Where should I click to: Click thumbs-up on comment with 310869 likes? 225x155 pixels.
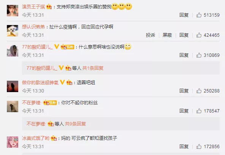click(199, 55)
